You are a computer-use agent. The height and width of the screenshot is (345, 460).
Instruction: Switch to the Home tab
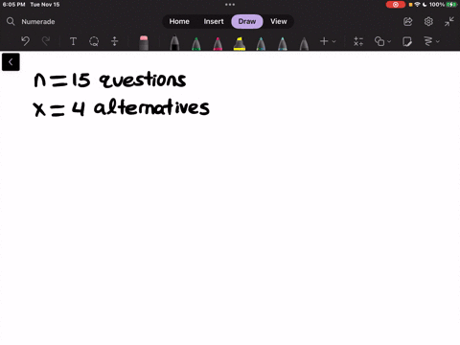[179, 21]
